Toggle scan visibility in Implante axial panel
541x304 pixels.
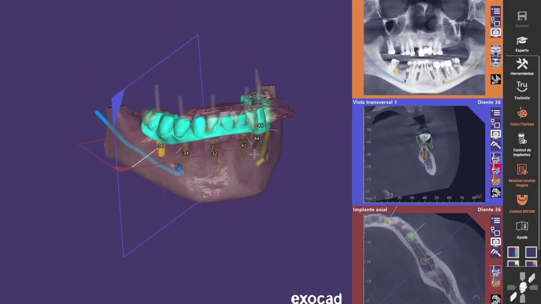496,299
